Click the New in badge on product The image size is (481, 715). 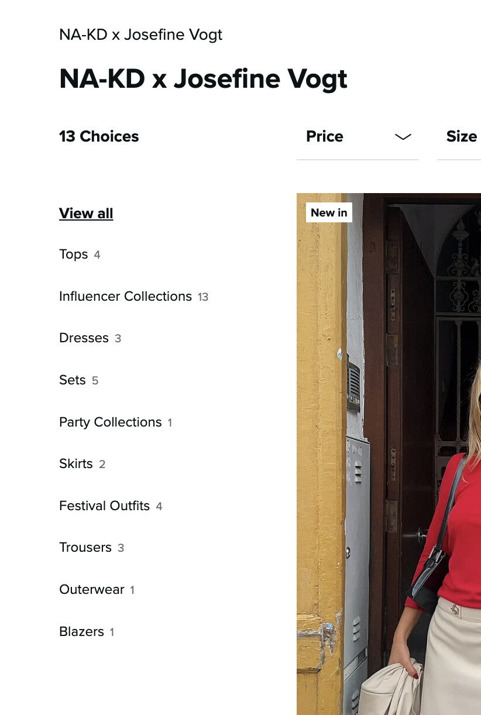[x=329, y=213]
